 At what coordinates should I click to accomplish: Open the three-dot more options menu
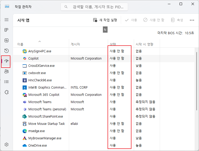tap(192, 20)
